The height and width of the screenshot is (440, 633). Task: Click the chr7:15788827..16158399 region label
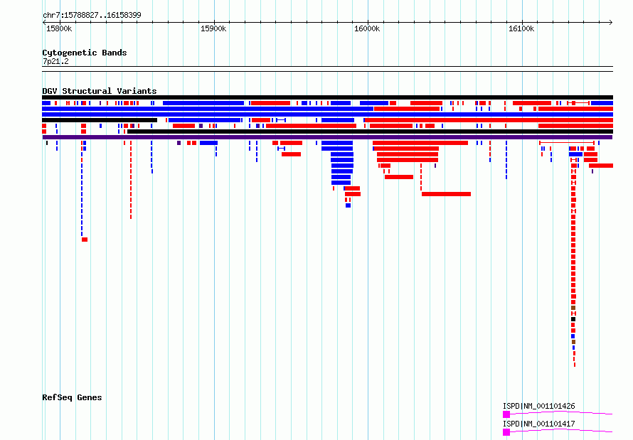pos(92,15)
